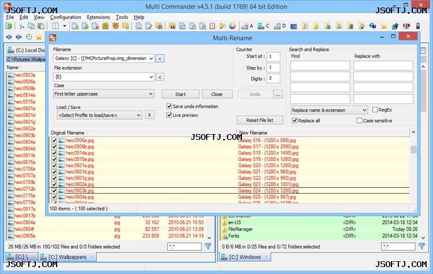Click the Cut scissors toolbar icon
This screenshot has width=433, height=274.
point(21,26)
